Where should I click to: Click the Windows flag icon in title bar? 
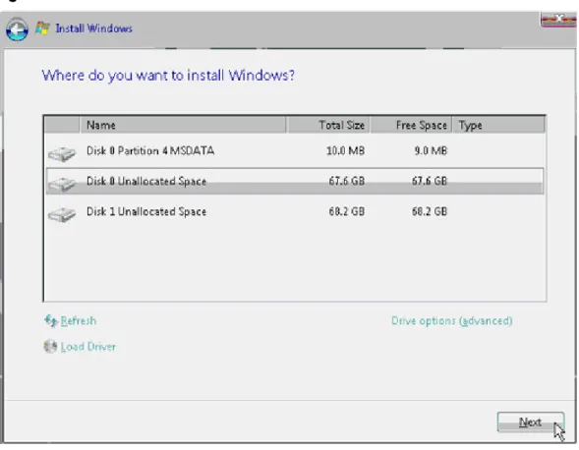(42, 28)
